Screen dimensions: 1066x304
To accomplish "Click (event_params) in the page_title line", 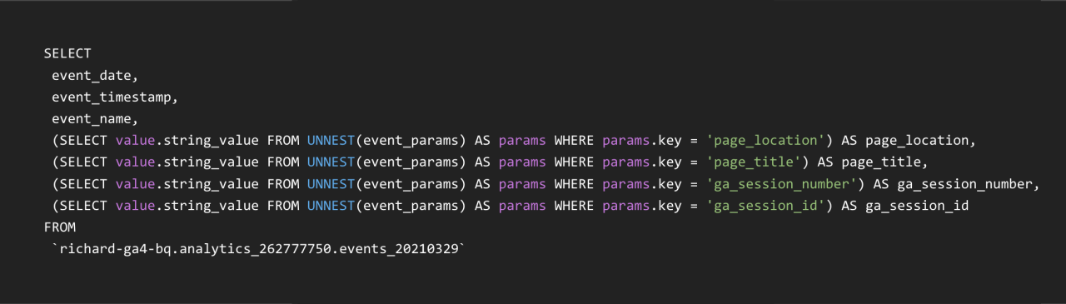I will click(x=407, y=162).
